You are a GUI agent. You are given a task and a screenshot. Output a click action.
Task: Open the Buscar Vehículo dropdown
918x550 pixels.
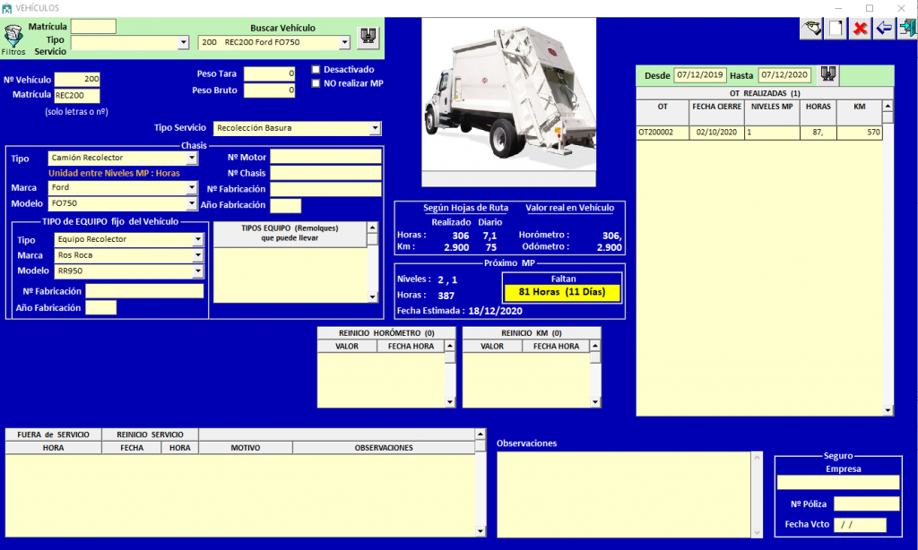[x=344, y=42]
